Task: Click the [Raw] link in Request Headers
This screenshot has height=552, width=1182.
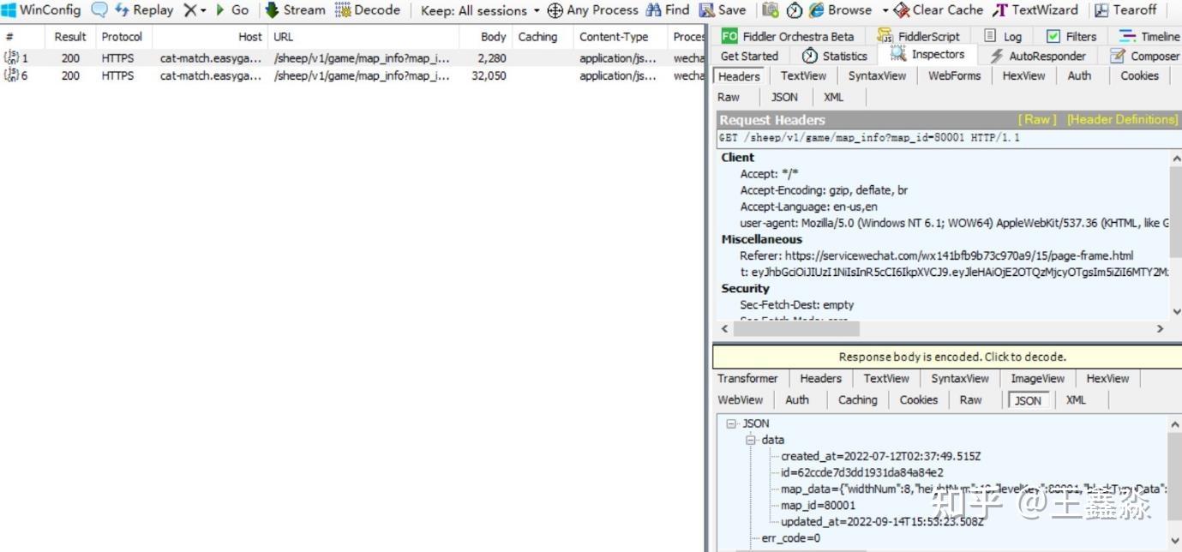Action: [x=1037, y=119]
